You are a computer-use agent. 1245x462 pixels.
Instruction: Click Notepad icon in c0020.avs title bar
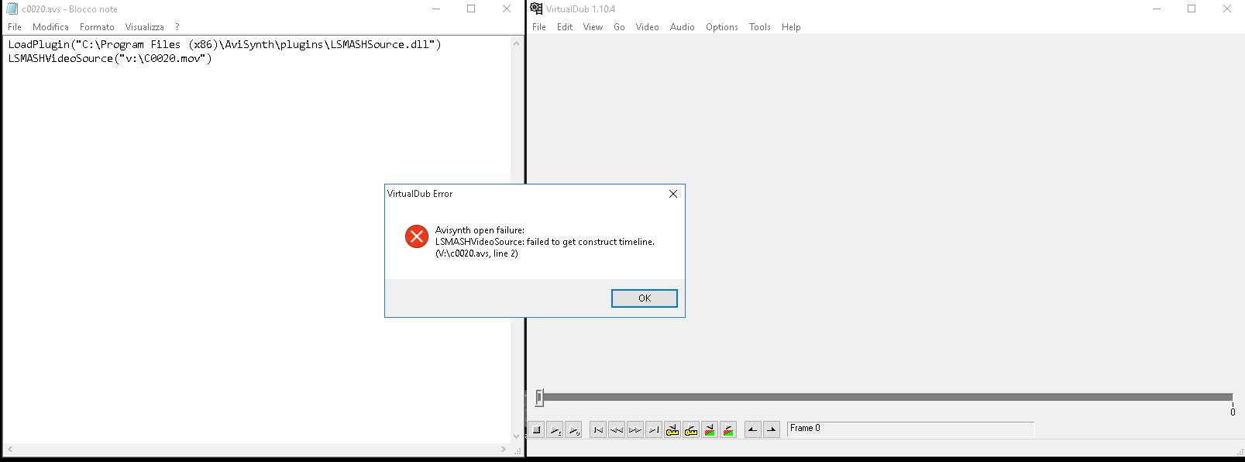click(12, 9)
